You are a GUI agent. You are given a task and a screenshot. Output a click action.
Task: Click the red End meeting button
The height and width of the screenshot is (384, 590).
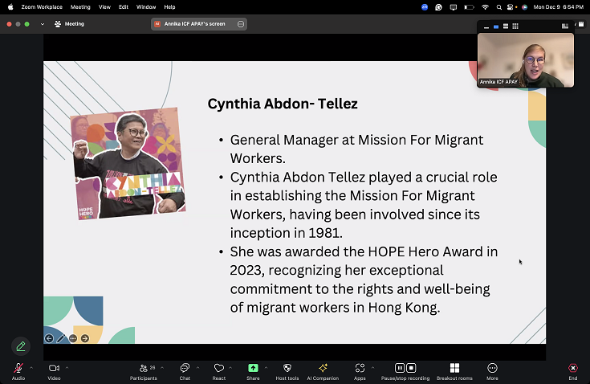click(x=572, y=371)
